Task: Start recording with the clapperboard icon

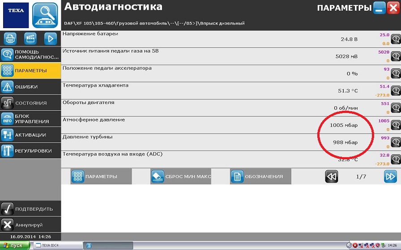Action: click(30, 39)
